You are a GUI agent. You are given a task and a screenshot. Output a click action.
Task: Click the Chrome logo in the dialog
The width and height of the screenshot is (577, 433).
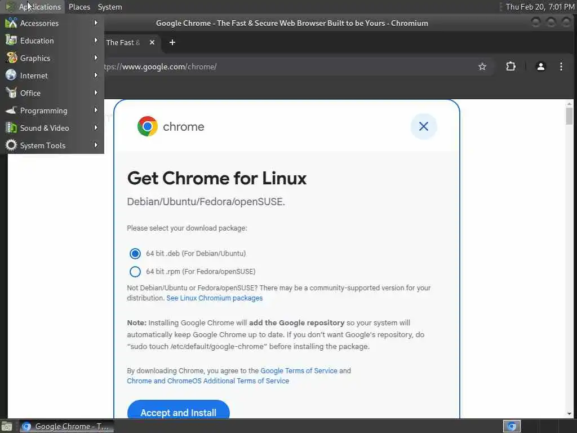click(x=148, y=126)
